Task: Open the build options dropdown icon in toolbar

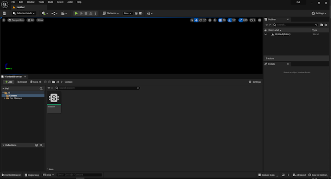Action: click(x=150, y=13)
